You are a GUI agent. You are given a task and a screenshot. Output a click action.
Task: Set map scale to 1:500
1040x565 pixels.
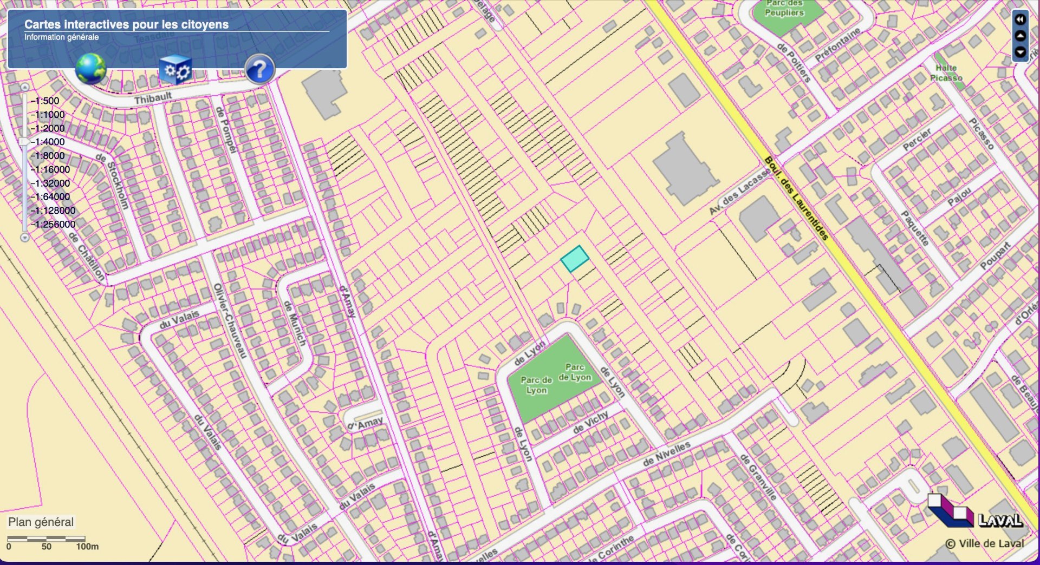click(45, 101)
